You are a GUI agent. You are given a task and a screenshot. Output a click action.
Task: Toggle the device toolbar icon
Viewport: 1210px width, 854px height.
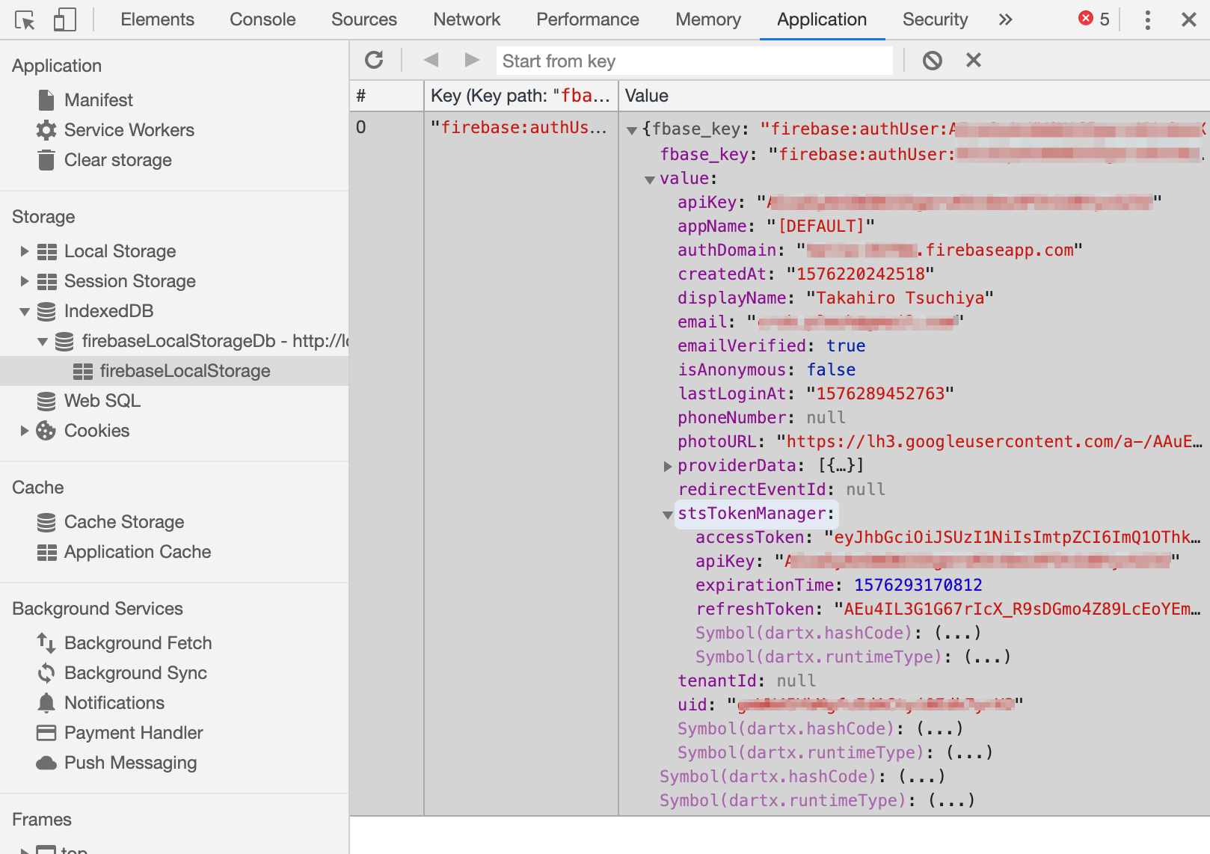click(65, 19)
